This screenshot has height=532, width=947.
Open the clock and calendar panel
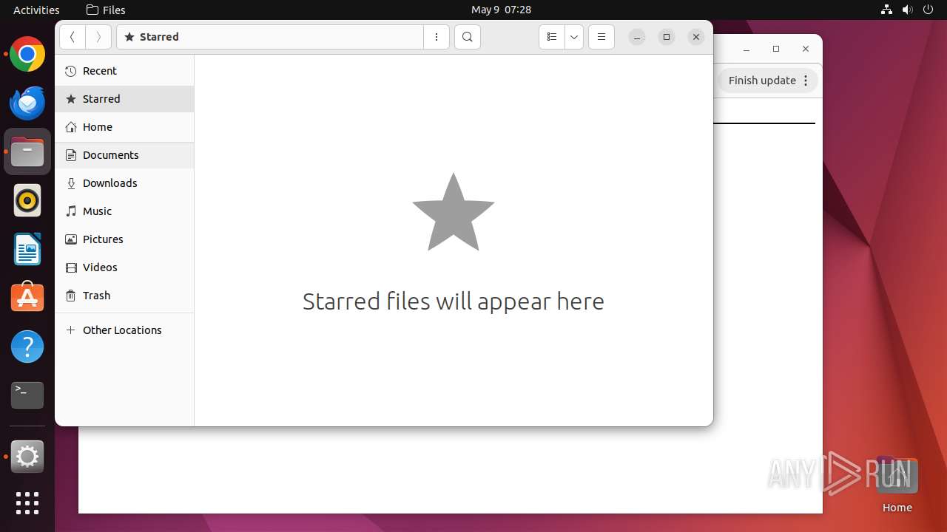(x=501, y=10)
